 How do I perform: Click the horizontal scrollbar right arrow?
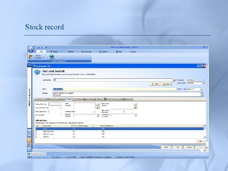[205, 150]
